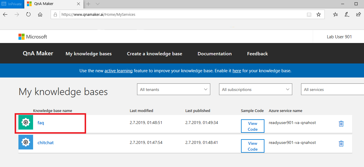Select chitchat last published time 01:48:41
The width and height of the screenshot is (364, 167).
coord(201,142)
